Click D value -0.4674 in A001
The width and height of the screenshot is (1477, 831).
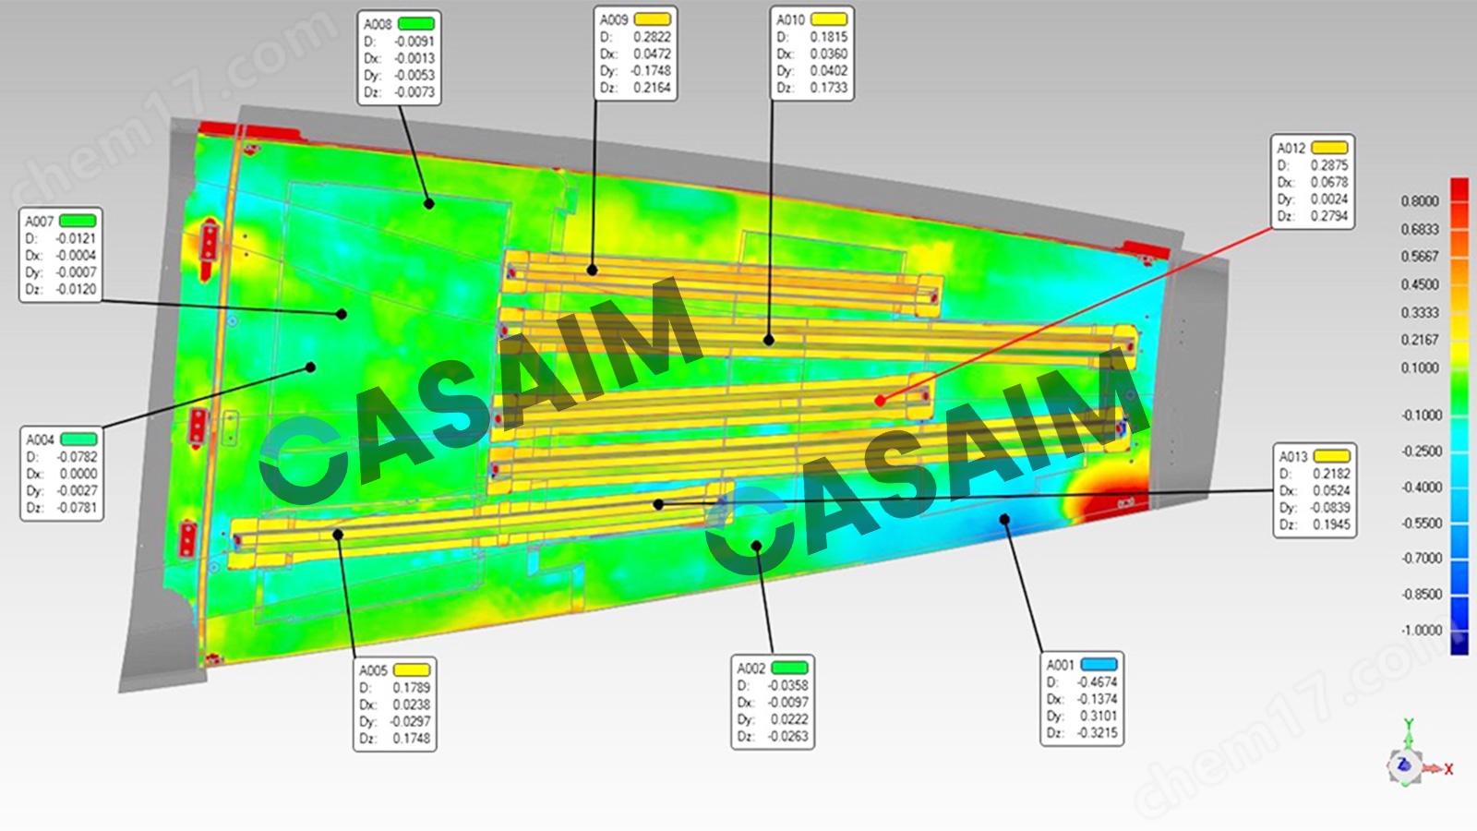[1097, 682]
